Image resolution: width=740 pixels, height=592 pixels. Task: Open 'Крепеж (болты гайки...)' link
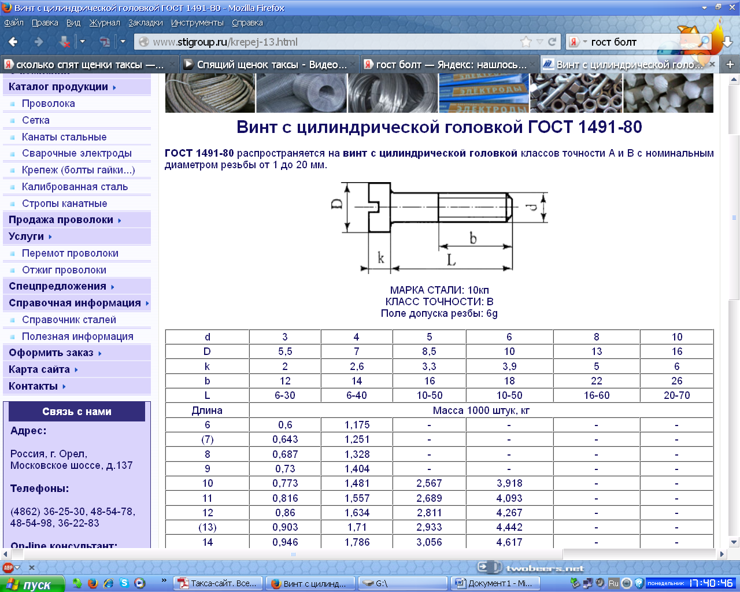(79, 170)
